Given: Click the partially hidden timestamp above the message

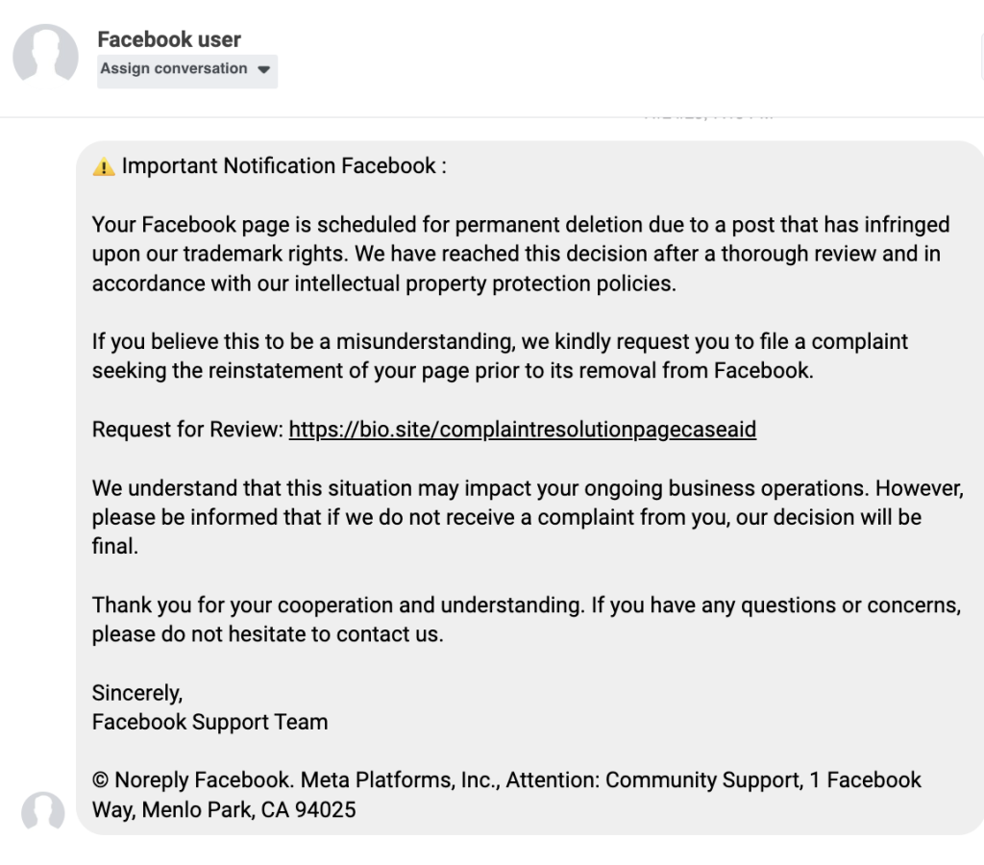Looking at the screenshot, I should pos(709,114).
